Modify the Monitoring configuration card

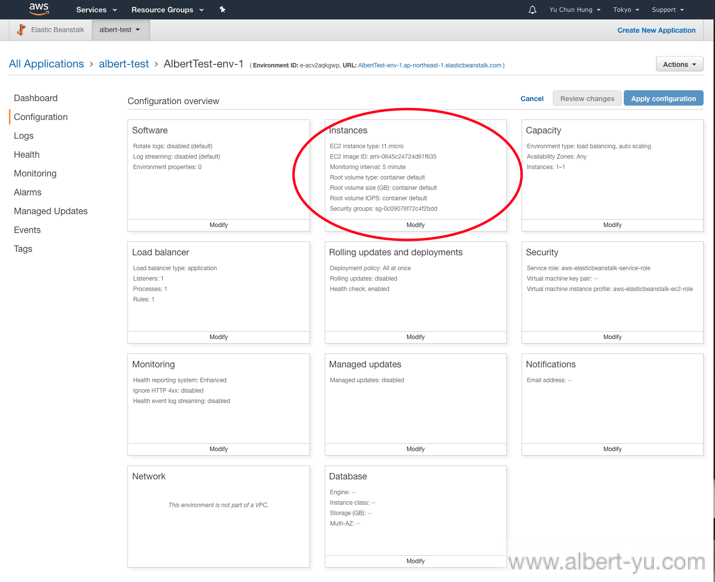click(x=219, y=449)
